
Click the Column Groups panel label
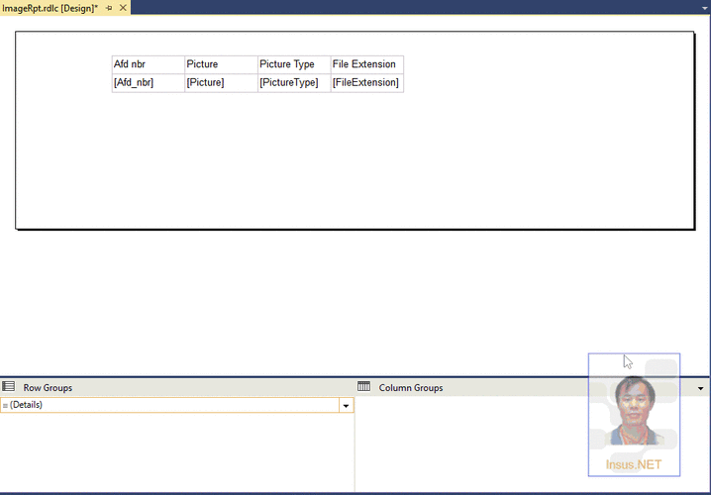click(410, 388)
